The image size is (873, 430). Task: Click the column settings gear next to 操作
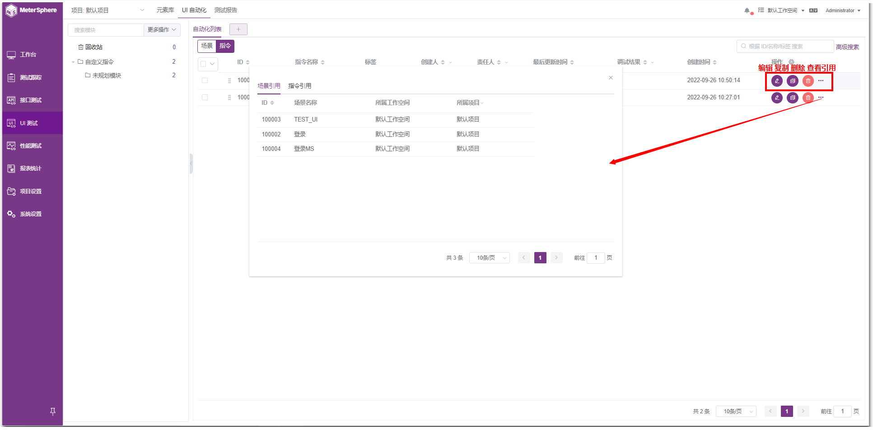click(x=791, y=62)
